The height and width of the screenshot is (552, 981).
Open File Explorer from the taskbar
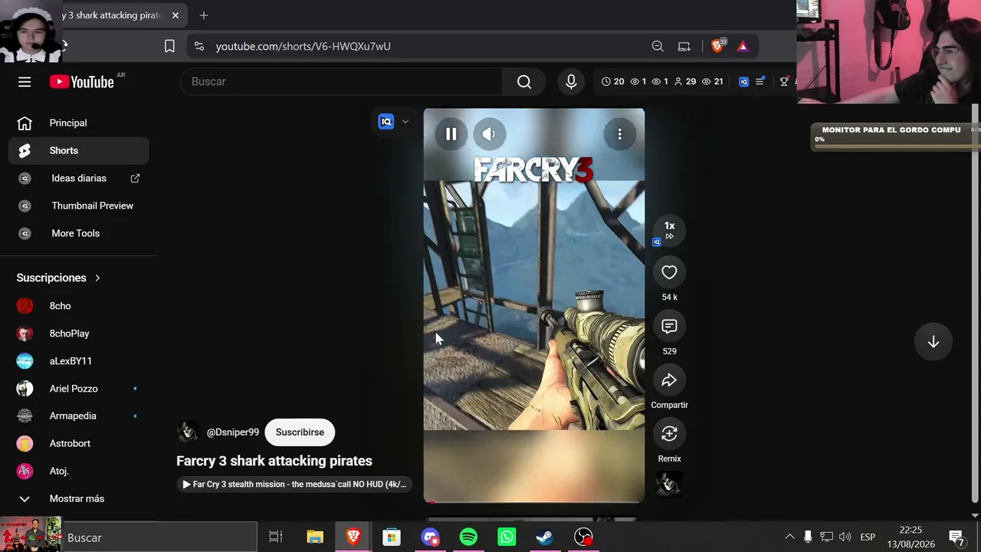pos(315,537)
